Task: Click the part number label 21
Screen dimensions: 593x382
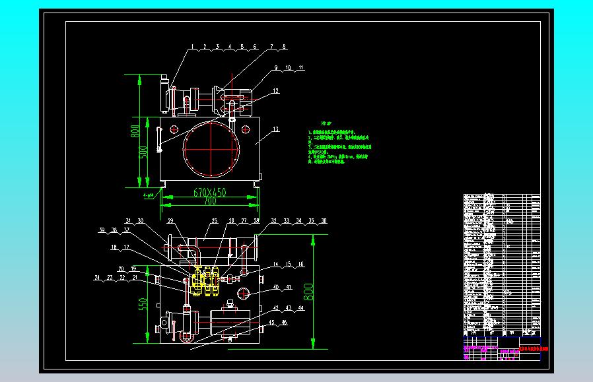Action: click(x=135, y=278)
